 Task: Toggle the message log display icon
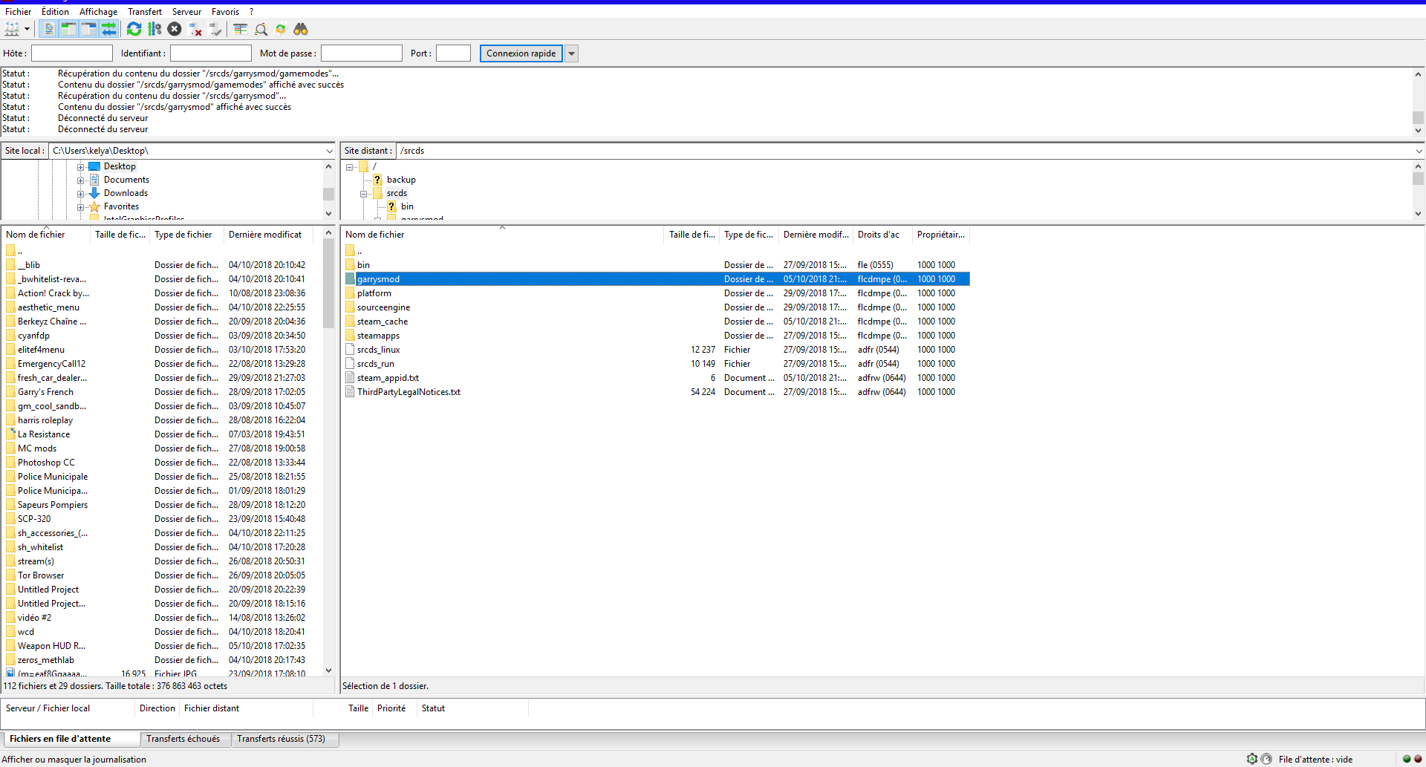(48, 29)
